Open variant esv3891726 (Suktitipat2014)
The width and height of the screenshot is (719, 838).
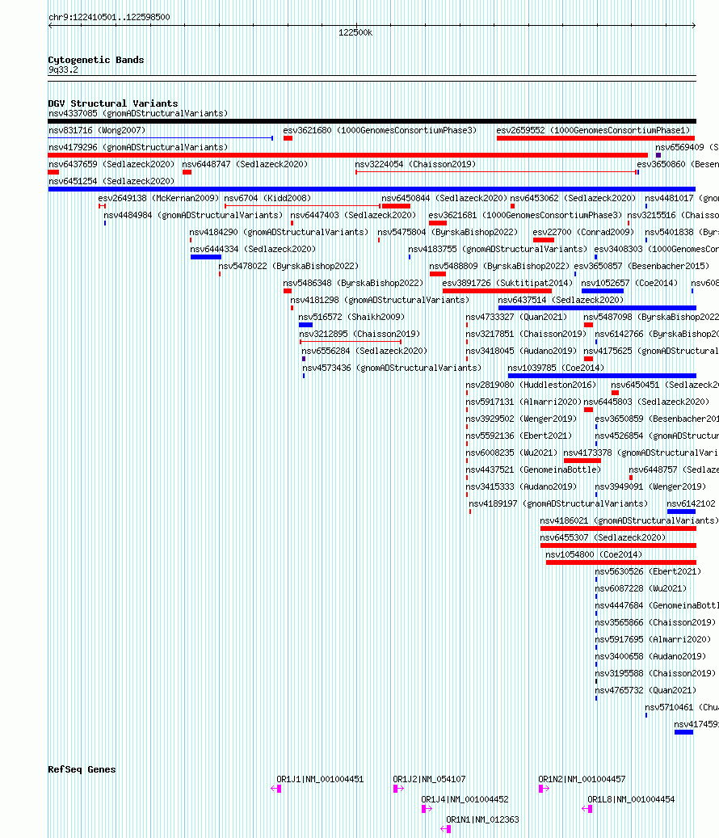[507, 284]
